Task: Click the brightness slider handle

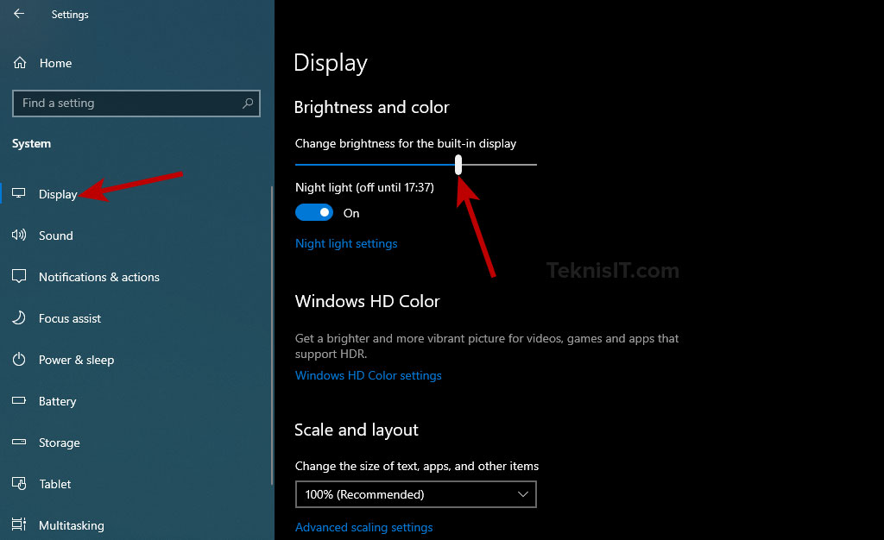Action: [458, 164]
